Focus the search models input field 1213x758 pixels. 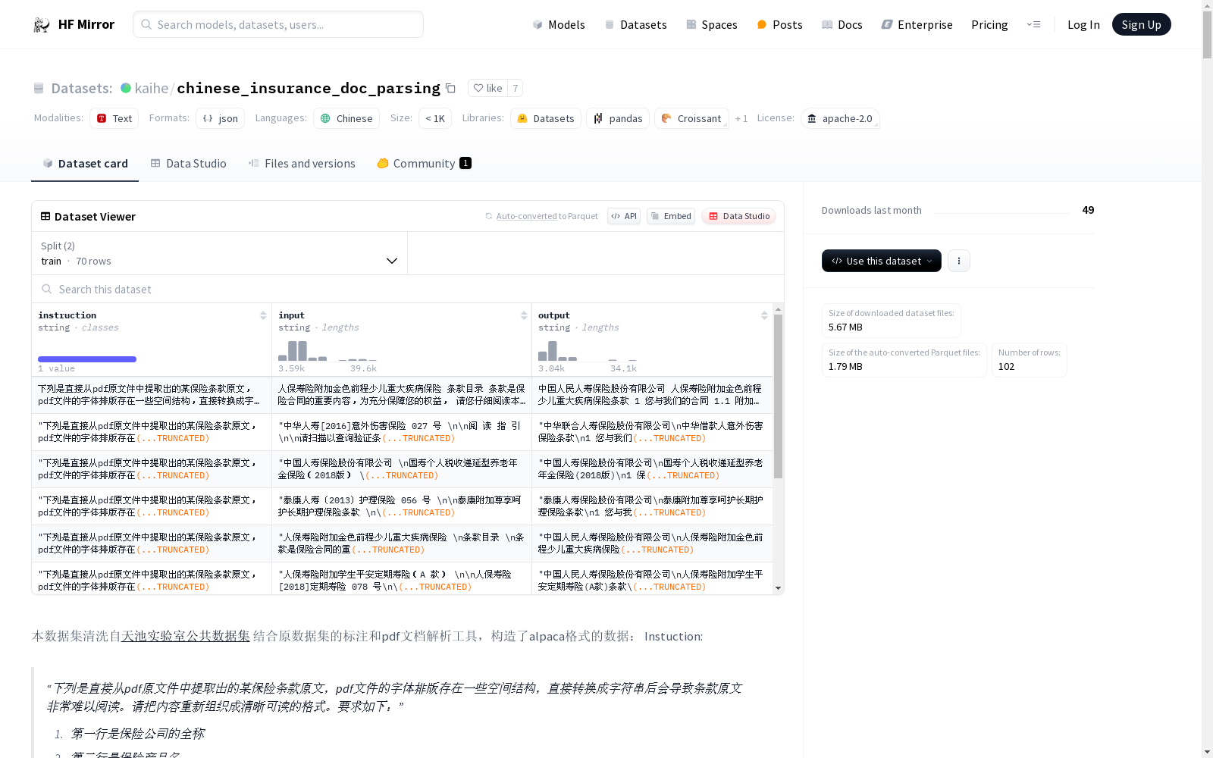coord(278,24)
